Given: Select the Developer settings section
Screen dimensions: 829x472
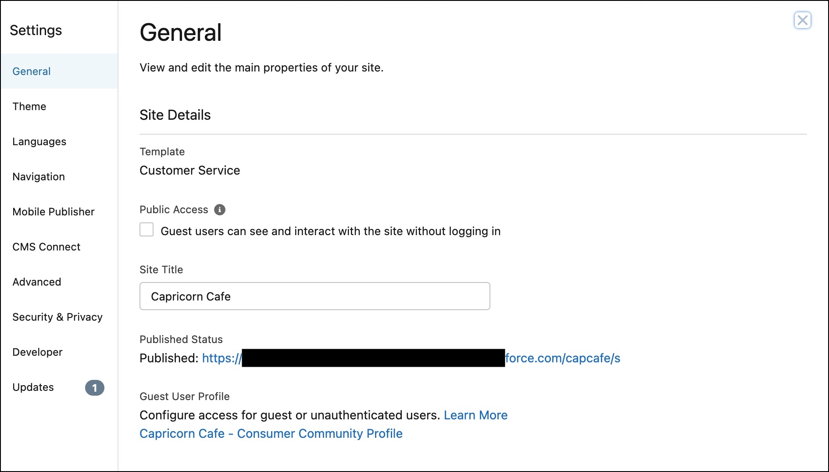Looking at the screenshot, I should (37, 352).
